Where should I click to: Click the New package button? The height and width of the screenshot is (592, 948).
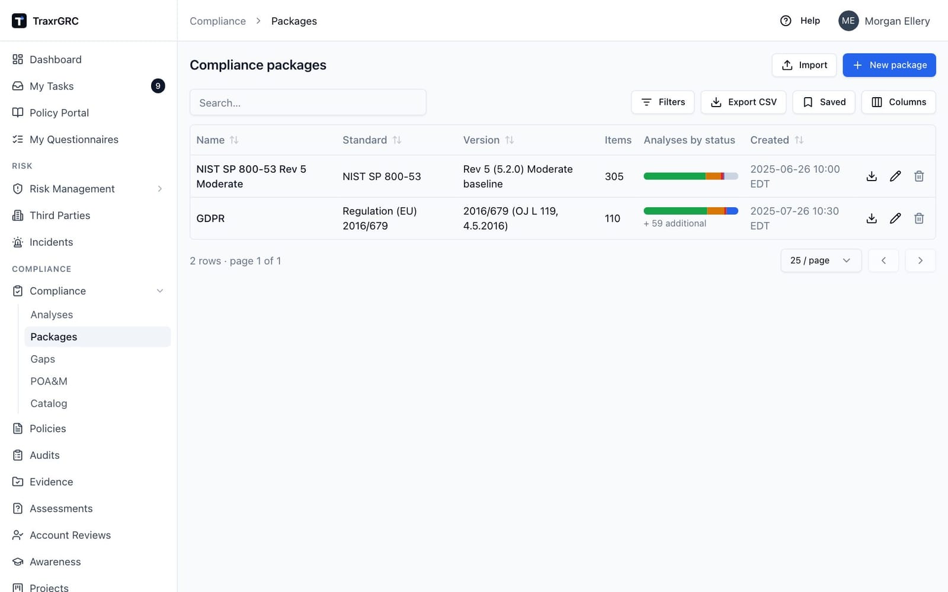click(x=889, y=65)
